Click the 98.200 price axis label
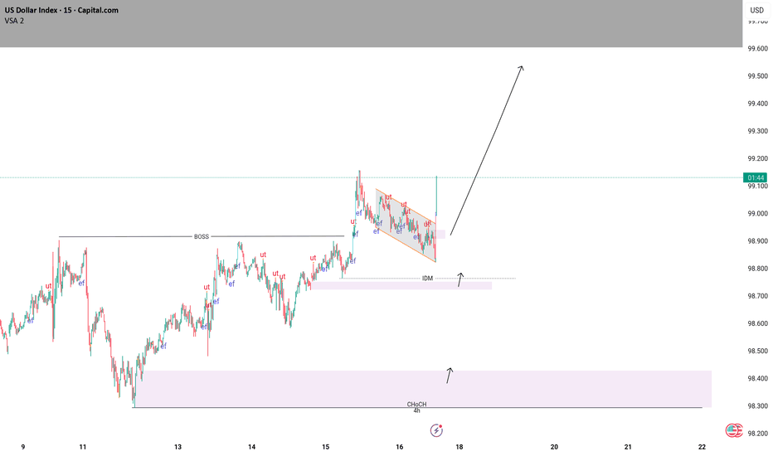Viewport: 773px width, 456px height. click(758, 434)
